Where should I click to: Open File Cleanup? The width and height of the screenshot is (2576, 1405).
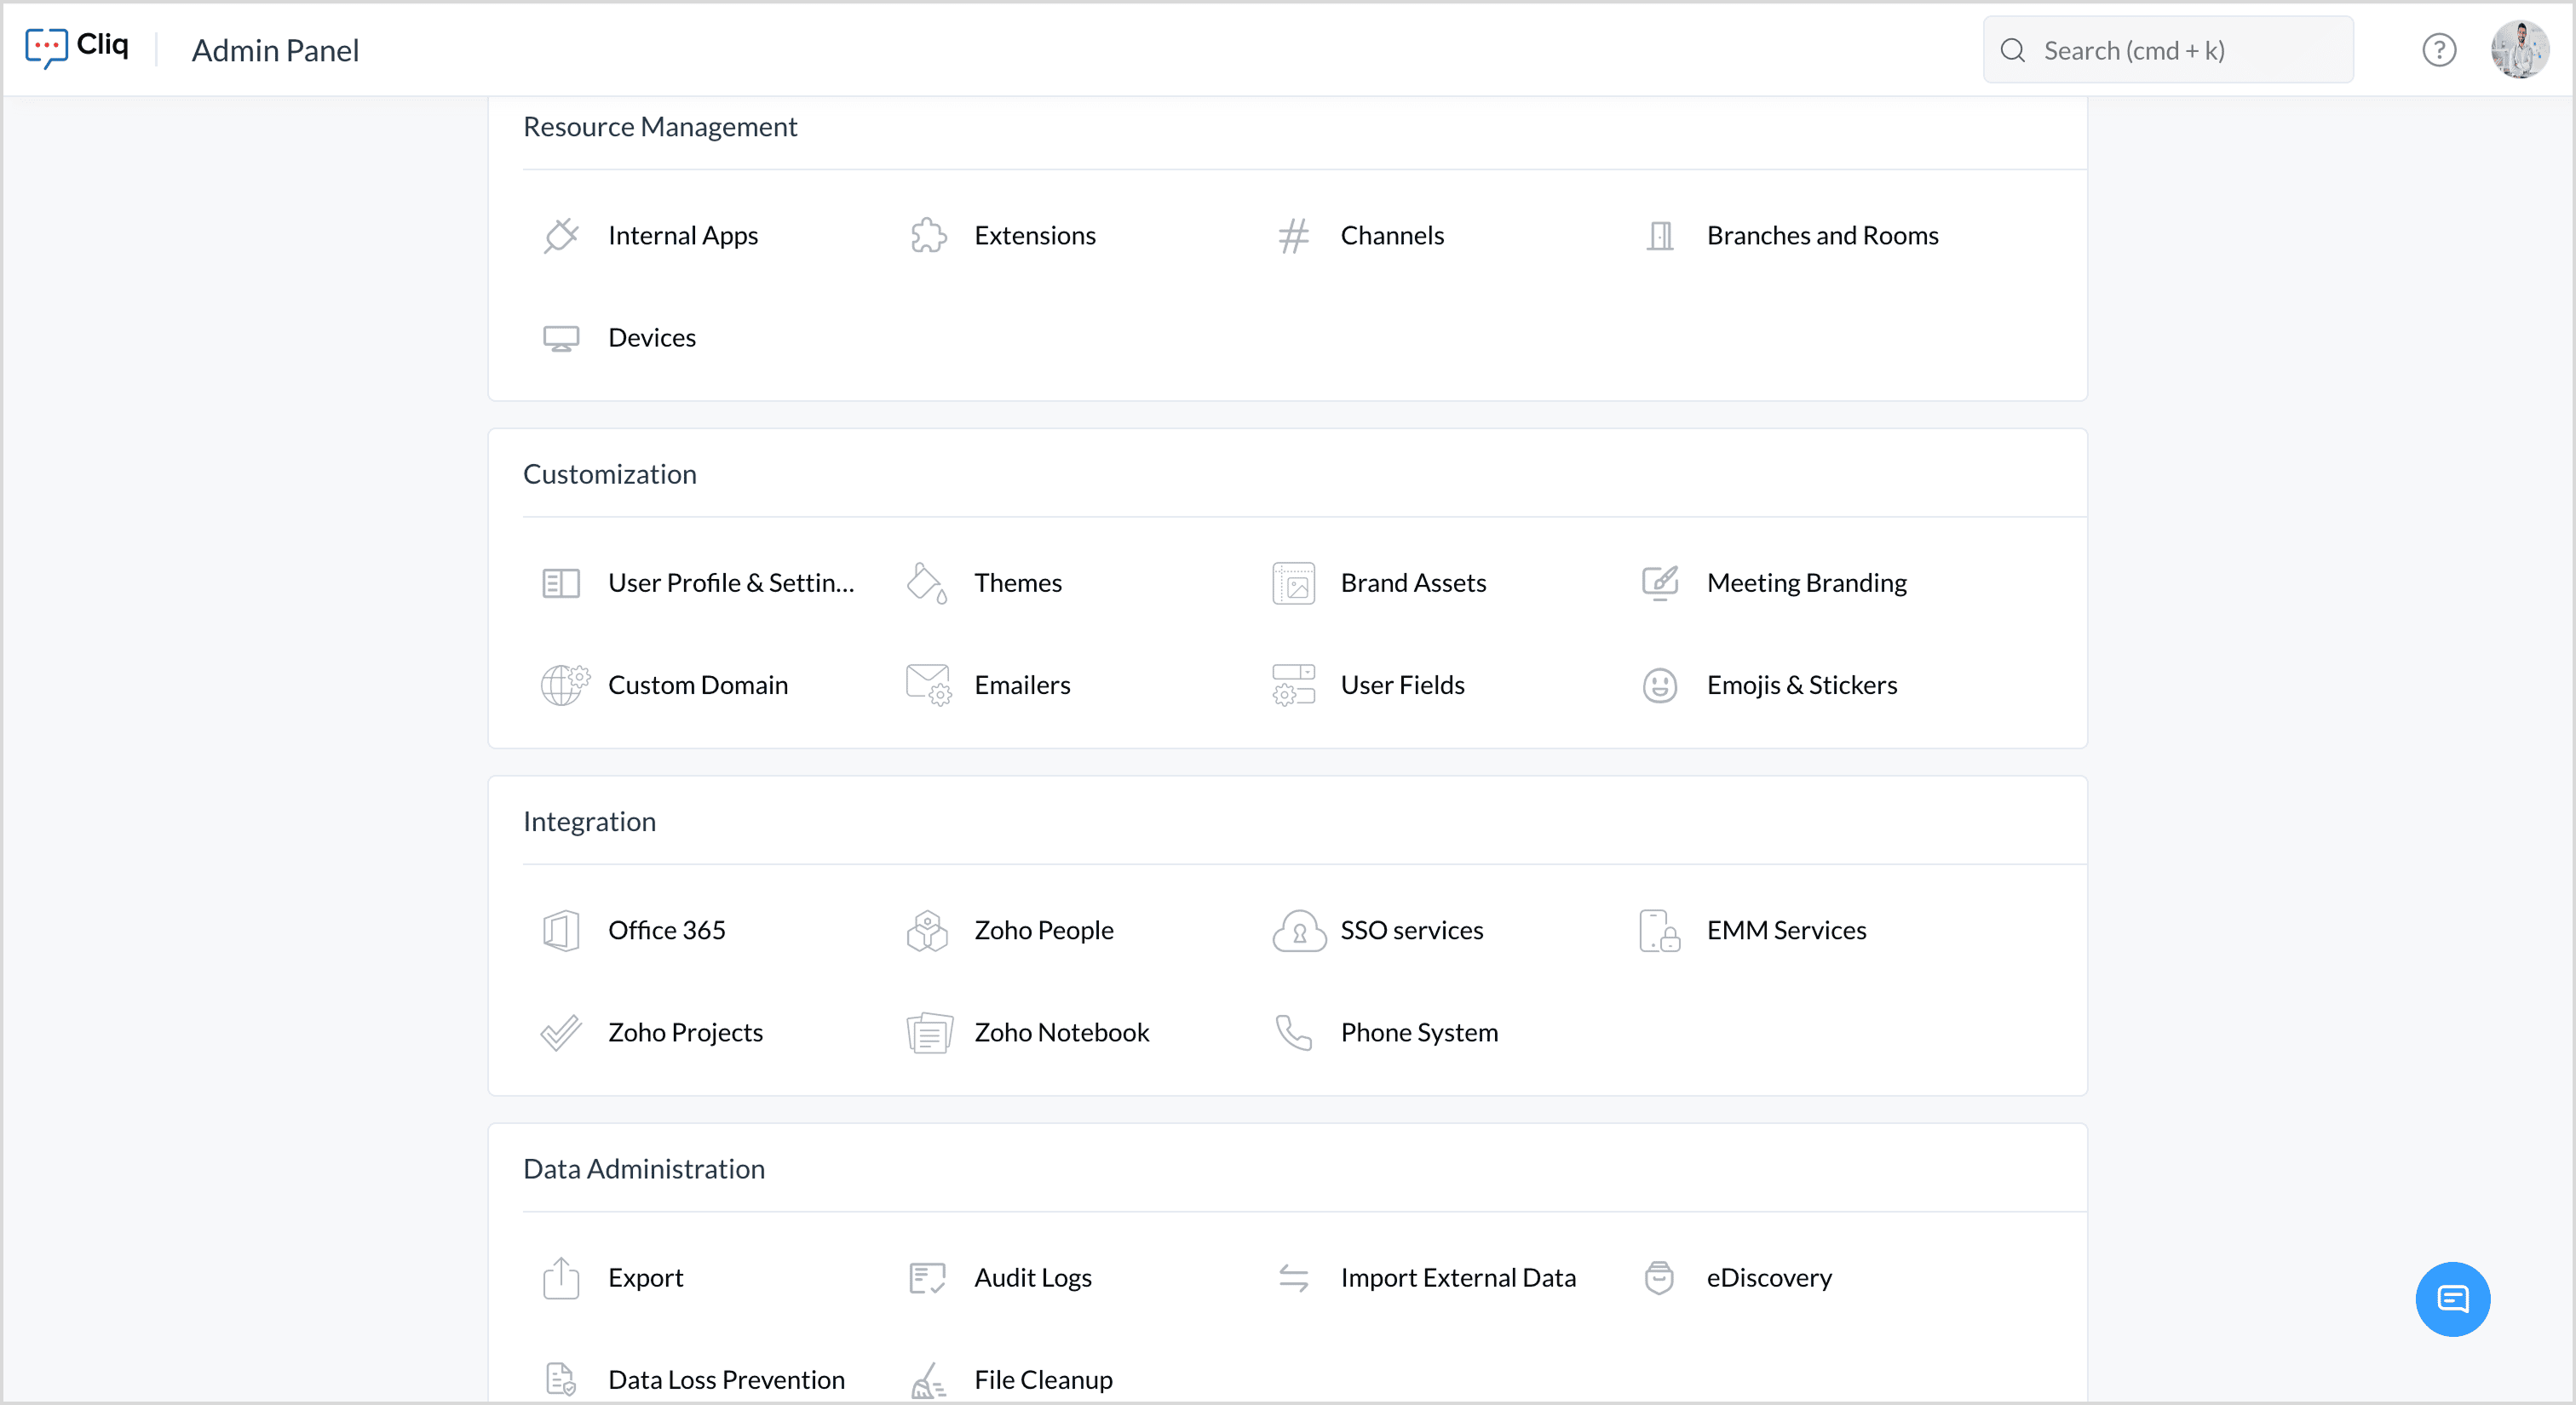1043,1380
